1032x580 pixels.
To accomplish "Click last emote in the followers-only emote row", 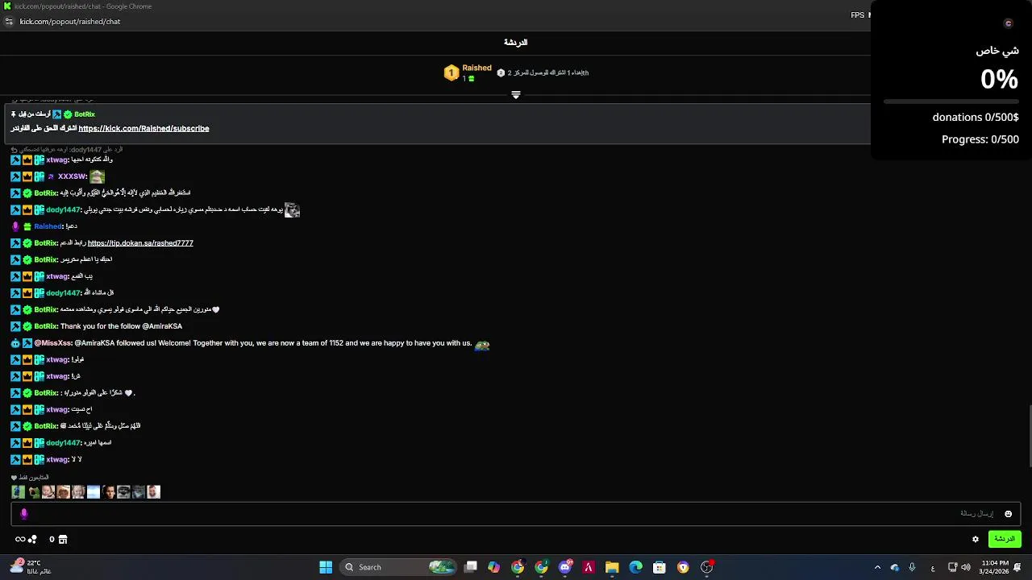I will [x=153, y=491].
